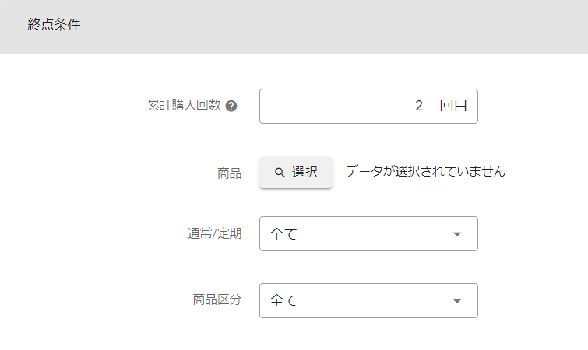Screen dimensions: 588x350
Task: Click the データが選択されていません message text
Action: pos(426,172)
